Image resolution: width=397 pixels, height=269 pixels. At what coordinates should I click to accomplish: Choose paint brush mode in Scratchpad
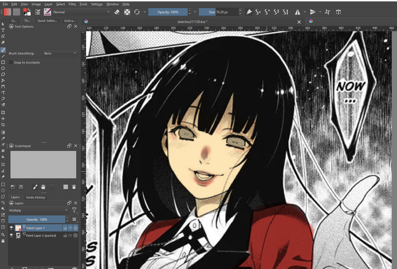(x=35, y=187)
